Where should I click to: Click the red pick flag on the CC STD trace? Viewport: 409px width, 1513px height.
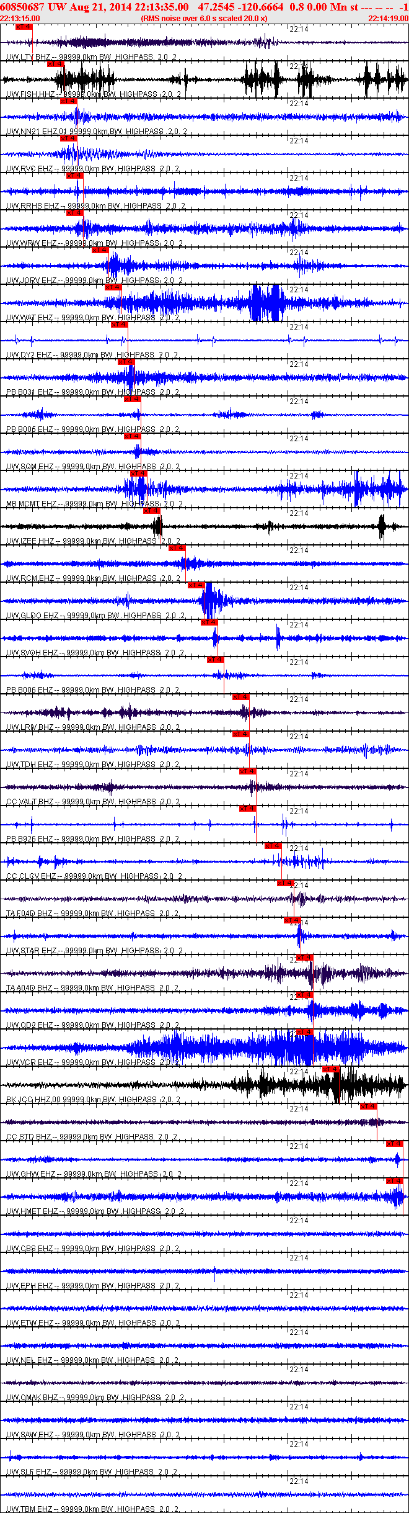pos(368,1107)
